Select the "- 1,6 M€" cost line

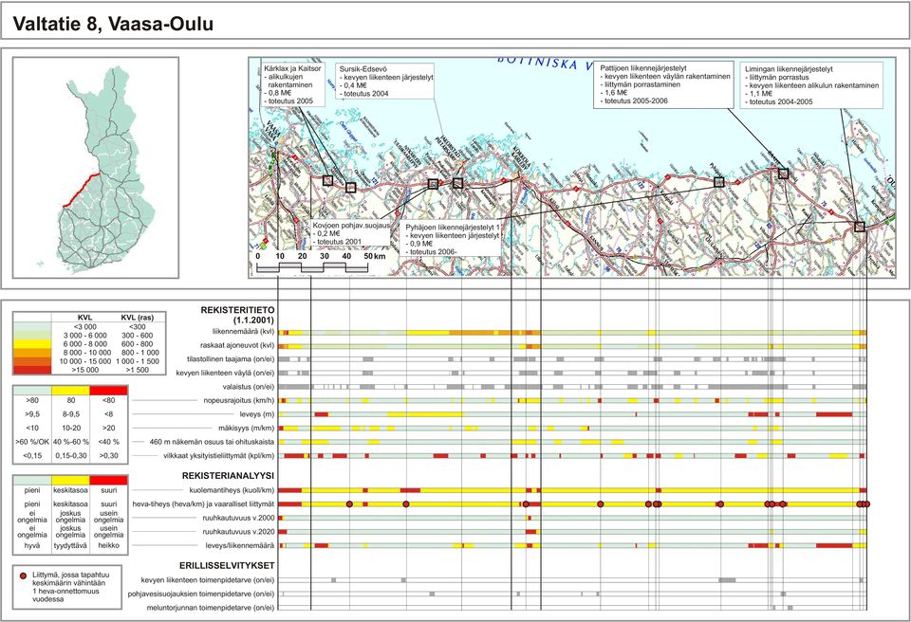point(614,92)
